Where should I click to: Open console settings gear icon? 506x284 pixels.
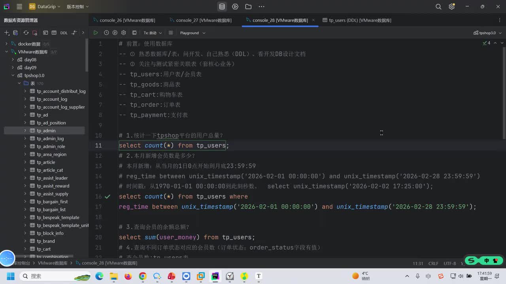(x=124, y=33)
